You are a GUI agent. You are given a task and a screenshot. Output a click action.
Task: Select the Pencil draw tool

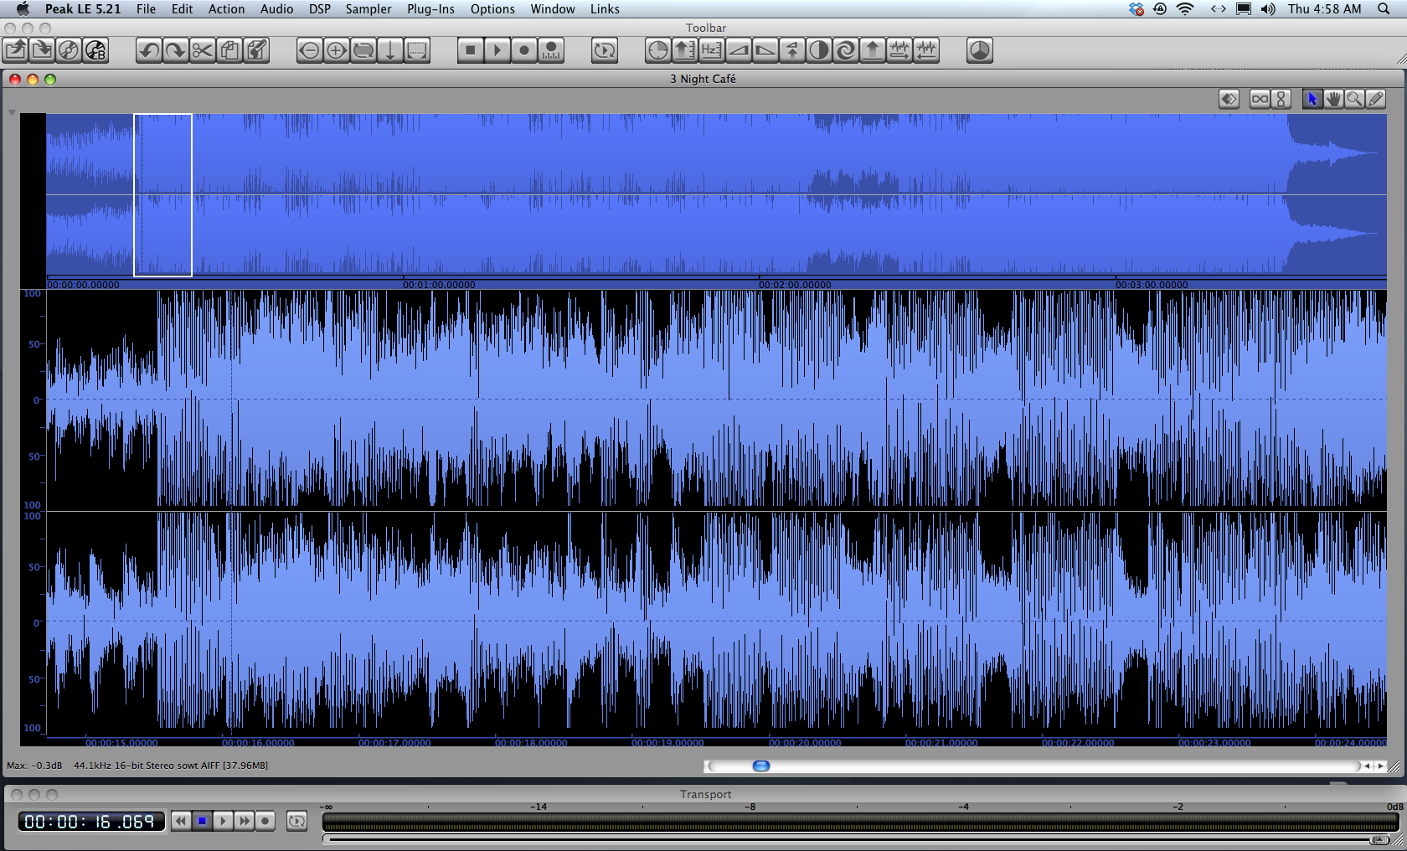tap(1375, 99)
